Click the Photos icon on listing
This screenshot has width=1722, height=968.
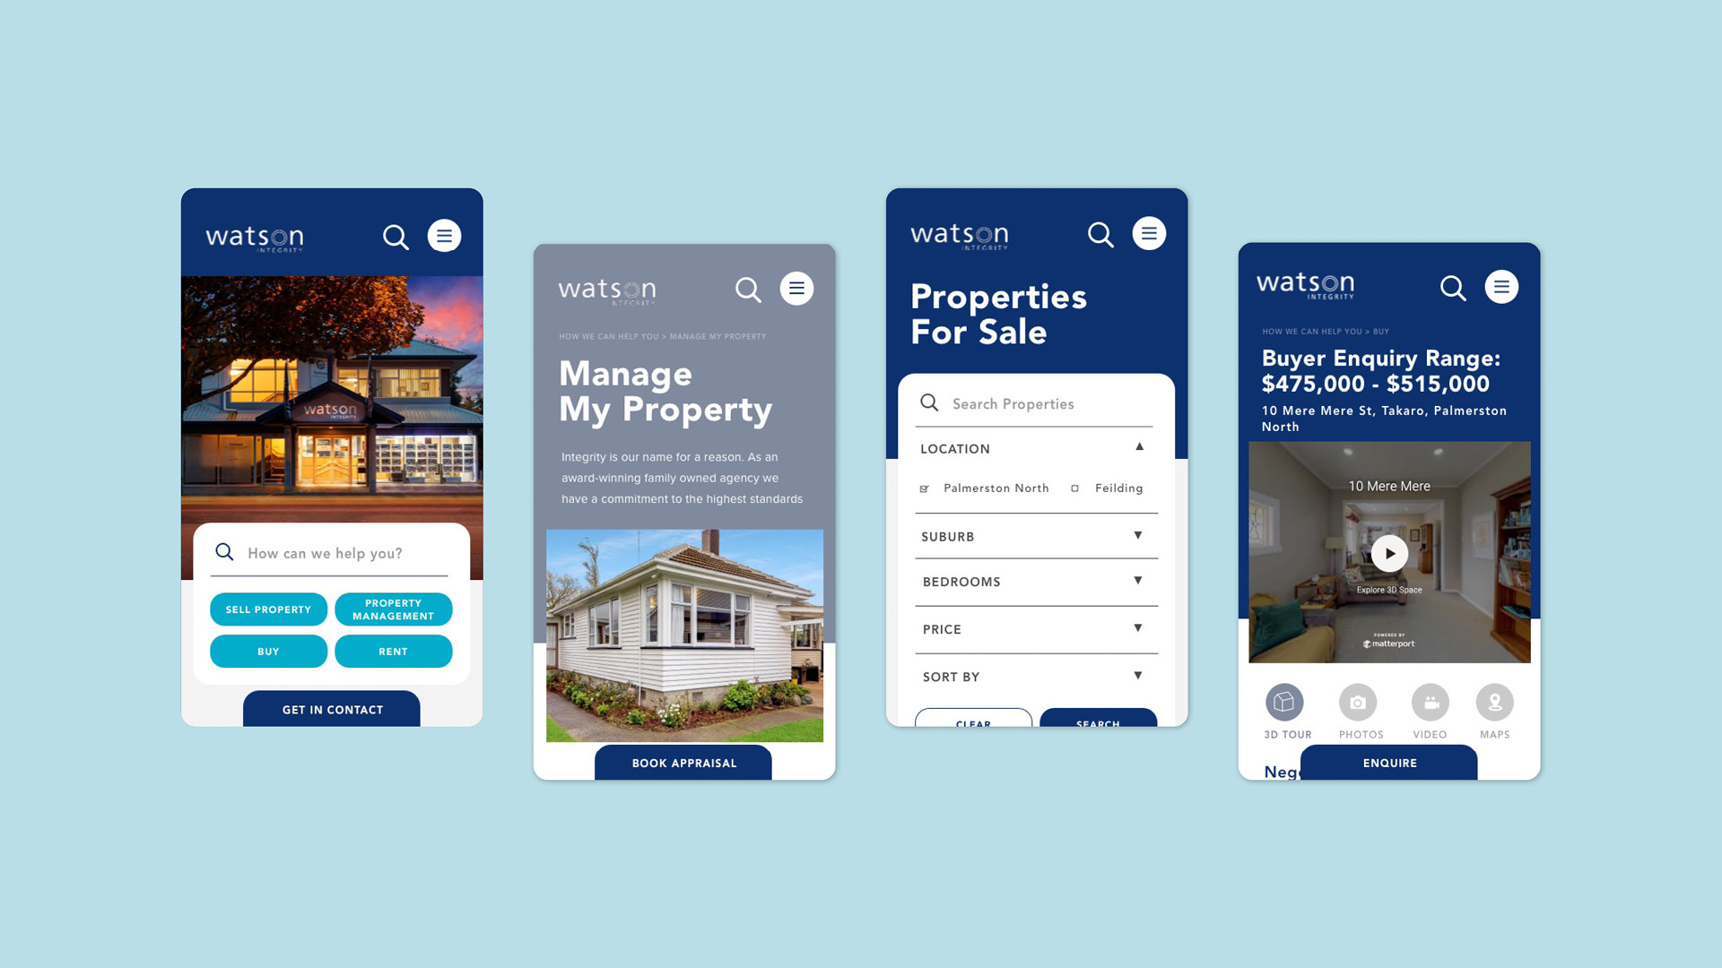click(x=1359, y=702)
